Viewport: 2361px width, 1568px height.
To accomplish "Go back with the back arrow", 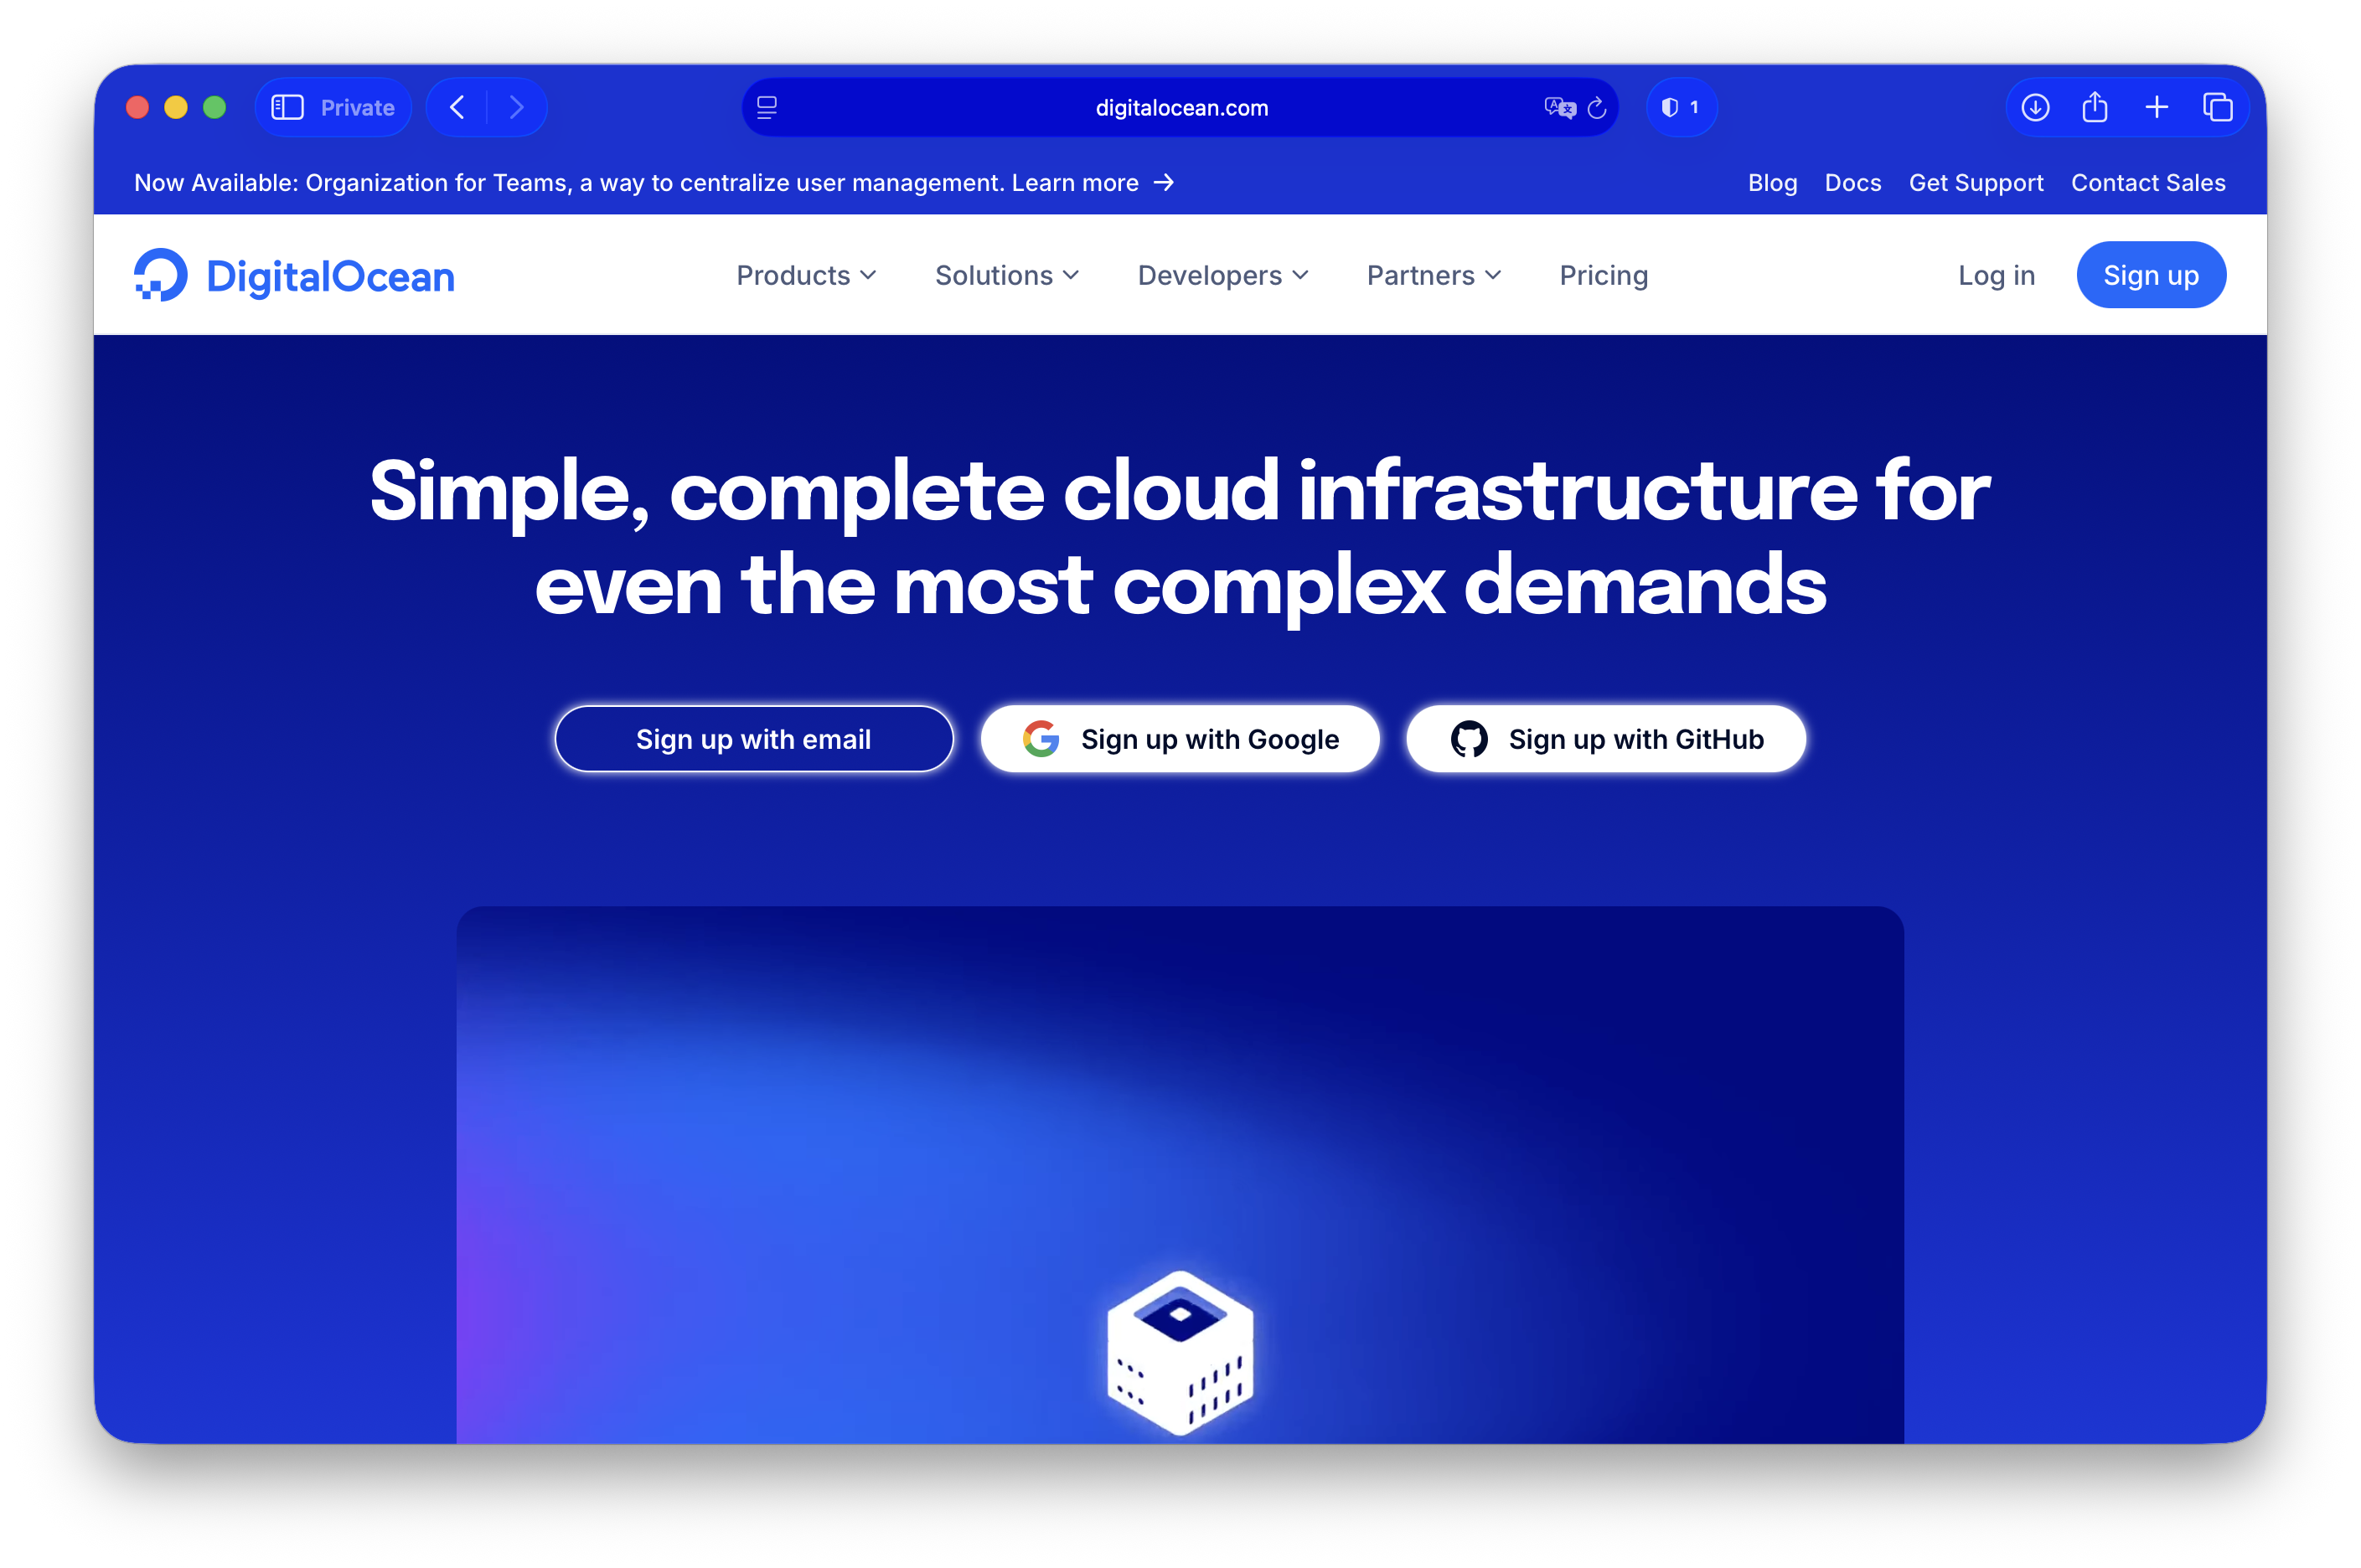I will click(457, 107).
